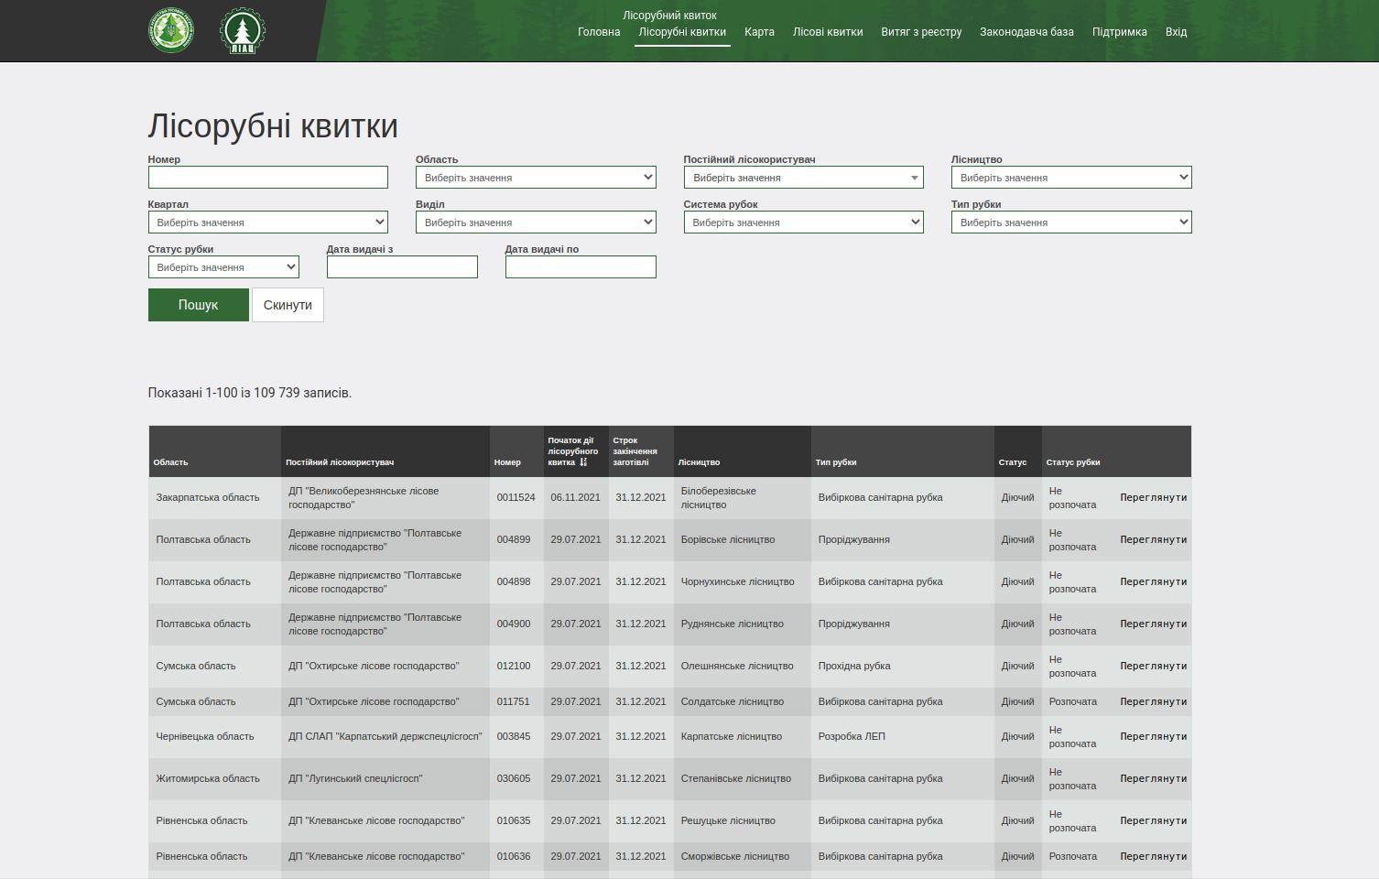
Task: Focus the Номер input field
Action: (268, 178)
